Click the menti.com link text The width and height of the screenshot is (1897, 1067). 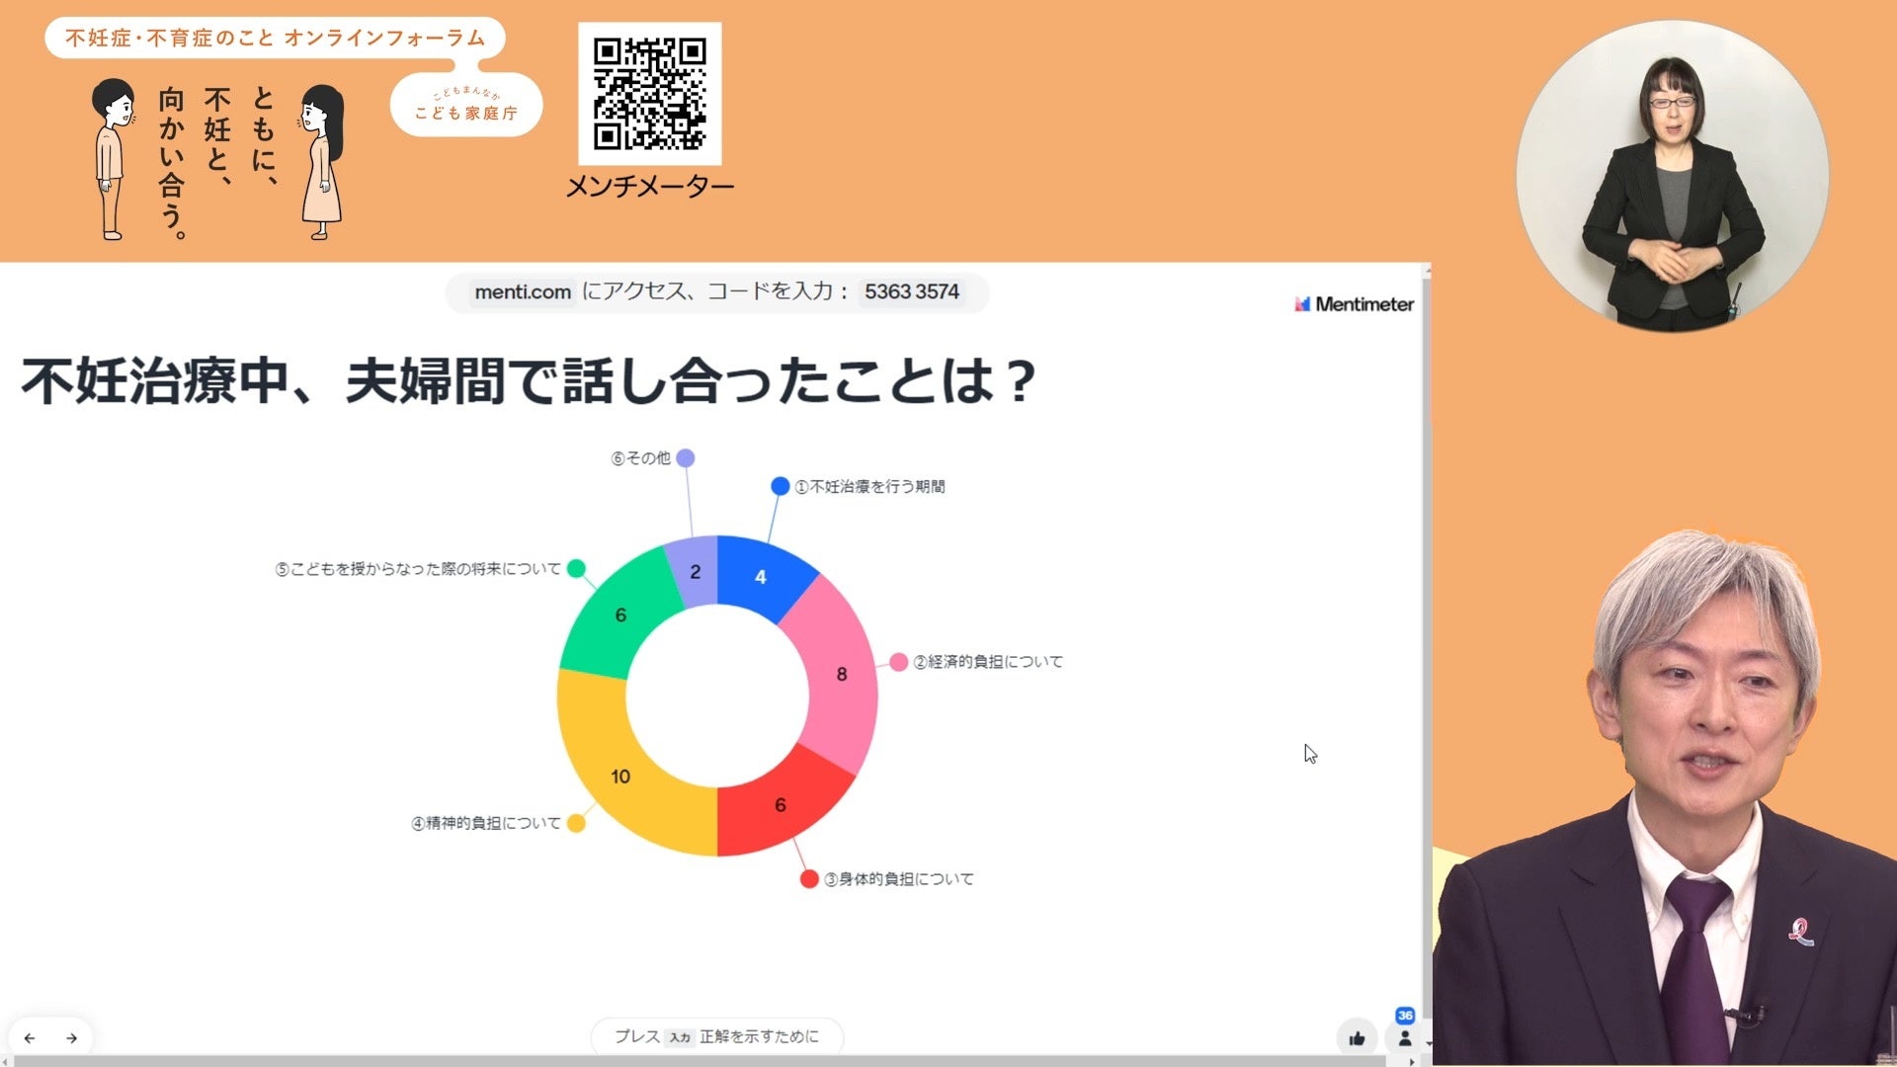tap(523, 292)
